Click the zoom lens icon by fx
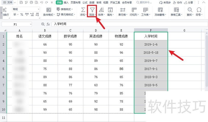 (43, 24)
